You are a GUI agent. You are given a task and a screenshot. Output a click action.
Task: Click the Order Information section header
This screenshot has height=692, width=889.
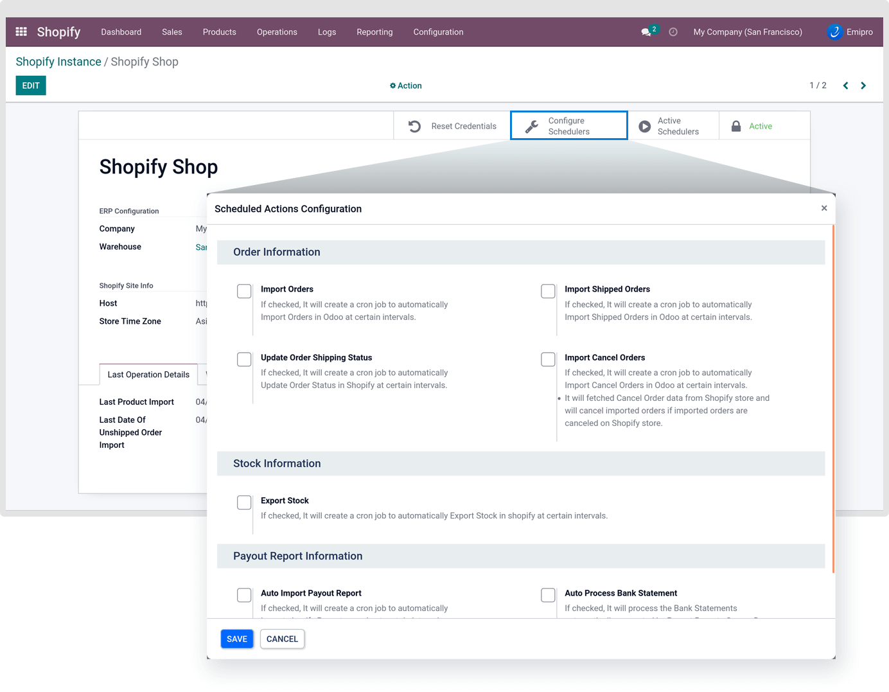(521, 252)
